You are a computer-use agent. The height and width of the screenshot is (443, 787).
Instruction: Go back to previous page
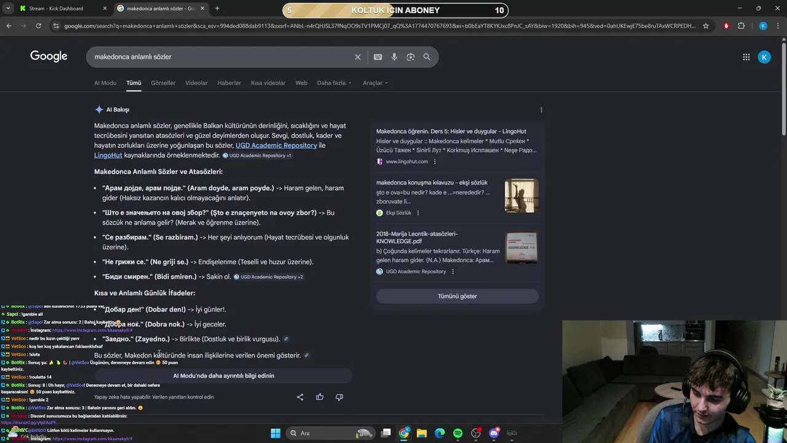[9, 26]
